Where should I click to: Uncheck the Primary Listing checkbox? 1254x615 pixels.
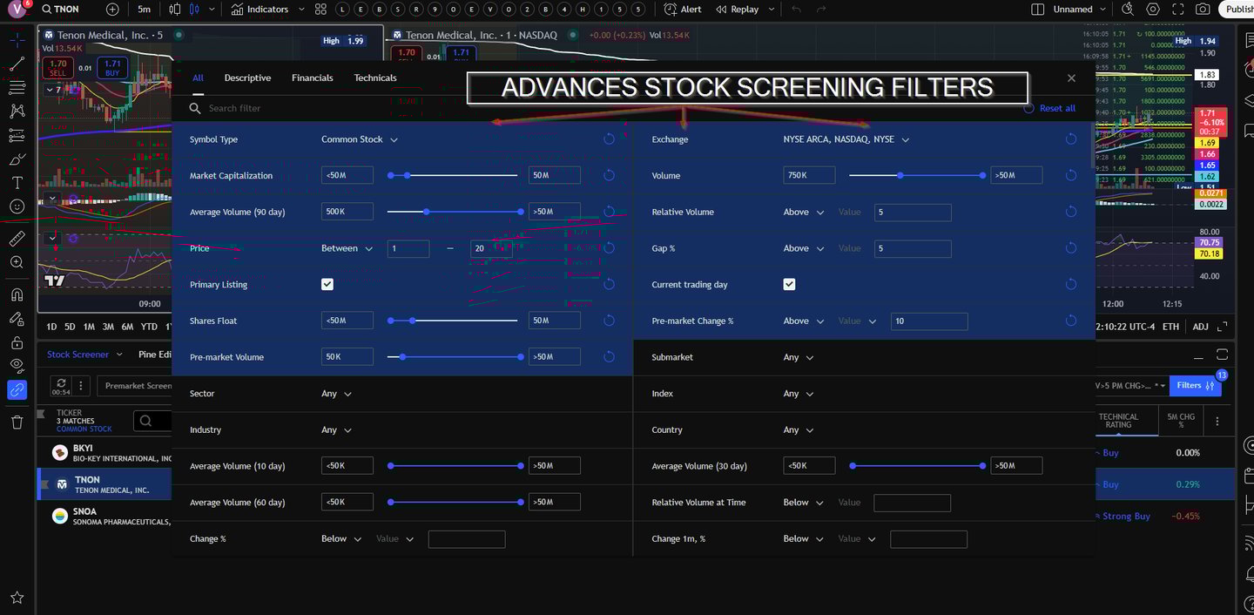tap(327, 284)
